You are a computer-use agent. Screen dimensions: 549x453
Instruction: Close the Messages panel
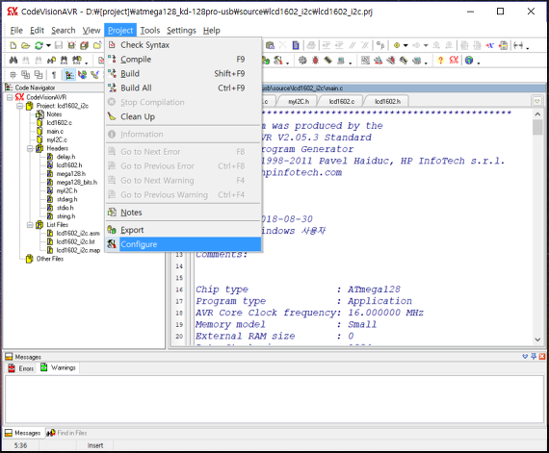click(x=542, y=356)
